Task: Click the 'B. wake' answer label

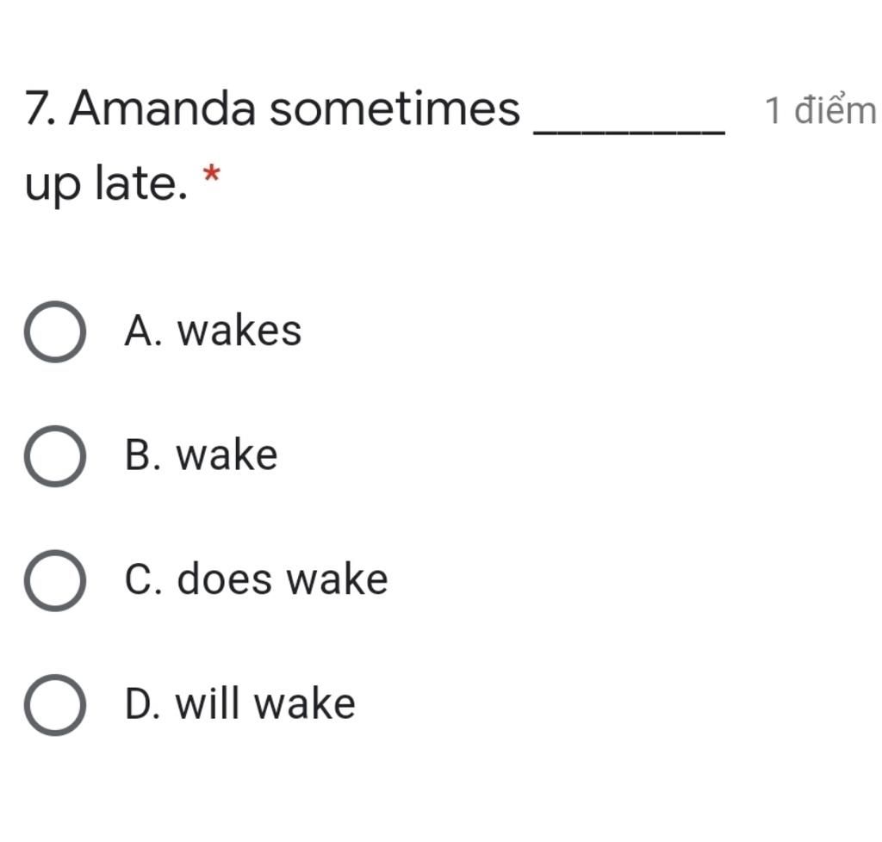Action: coord(201,455)
